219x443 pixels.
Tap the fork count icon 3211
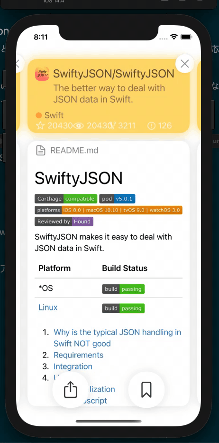click(x=113, y=126)
